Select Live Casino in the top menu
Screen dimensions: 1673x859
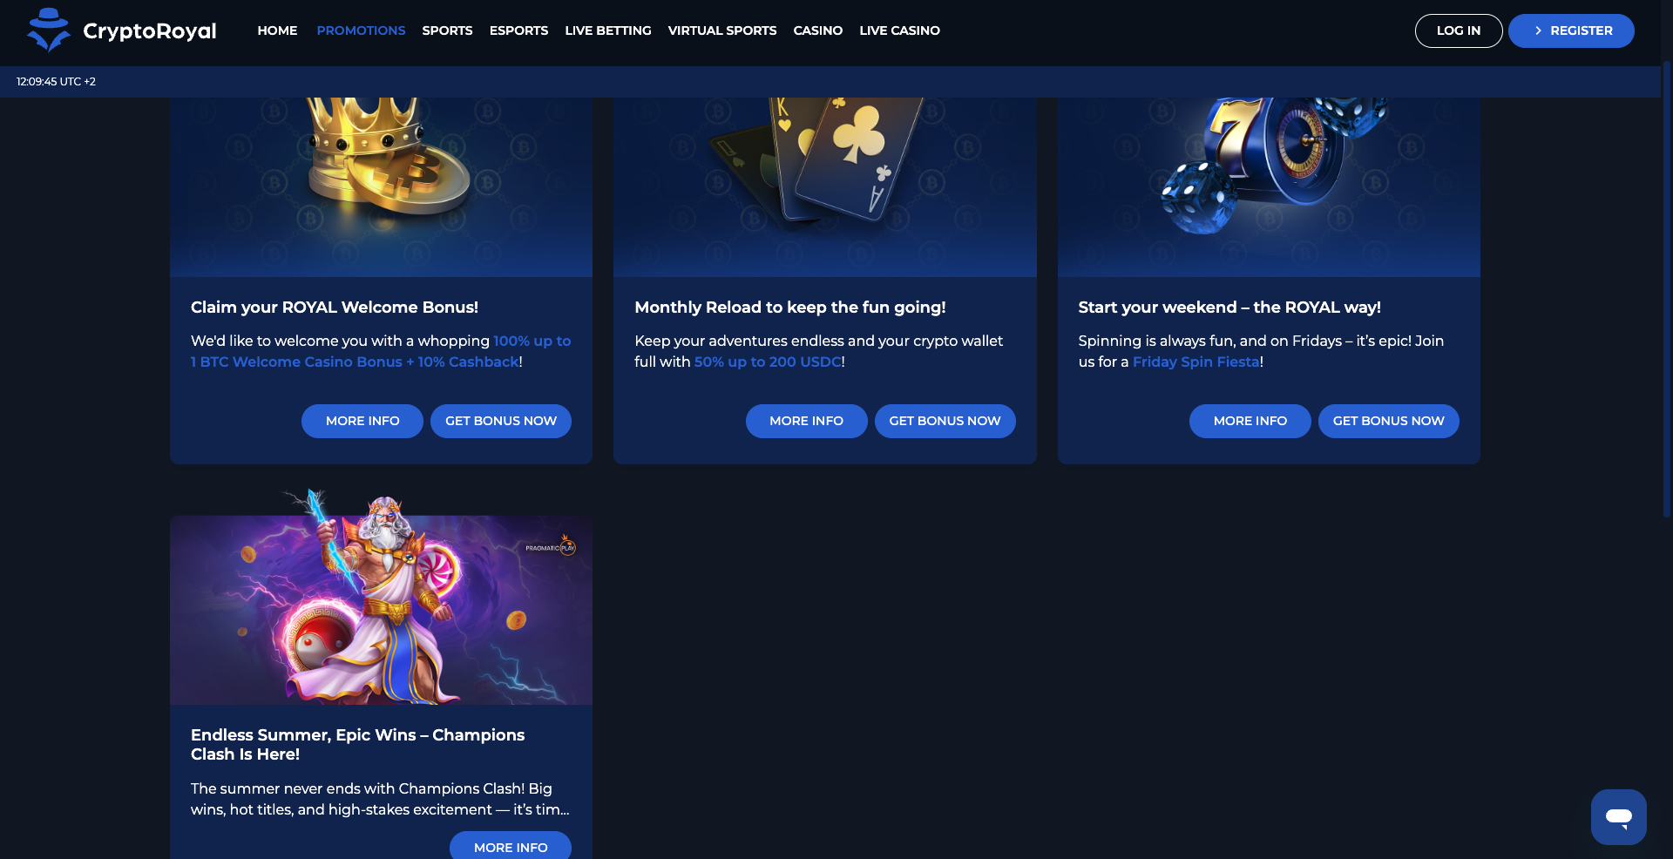pyautogui.click(x=899, y=30)
